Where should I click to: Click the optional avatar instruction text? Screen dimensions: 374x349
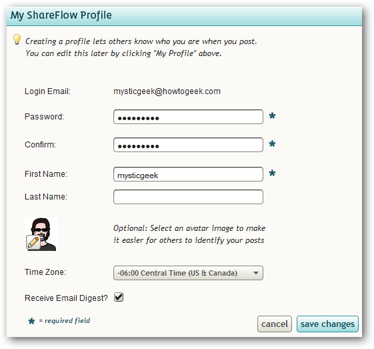tap(189, 234)
